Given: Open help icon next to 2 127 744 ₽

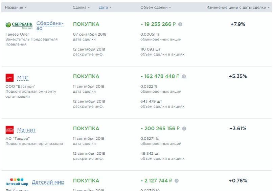Looking at the screenshot, I should (177, 181).
